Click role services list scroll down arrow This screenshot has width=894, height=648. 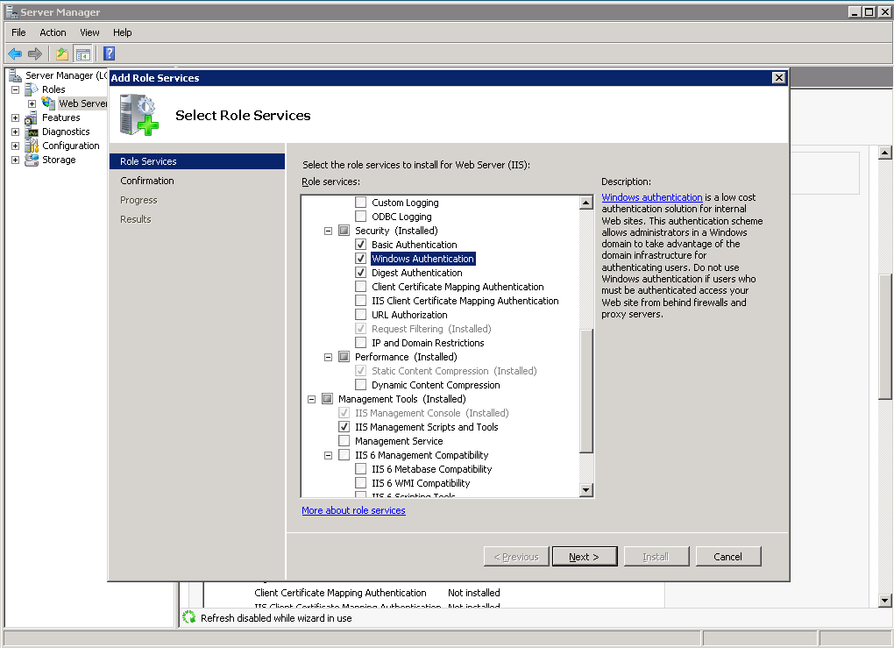pyautogui.click(x=586, y=490)
